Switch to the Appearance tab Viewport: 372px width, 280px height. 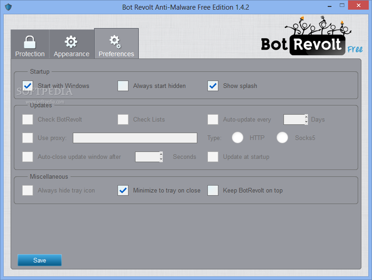[71, 44]
